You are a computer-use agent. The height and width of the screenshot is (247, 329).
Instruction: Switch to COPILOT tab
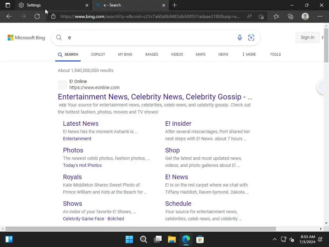click(98, 54)
